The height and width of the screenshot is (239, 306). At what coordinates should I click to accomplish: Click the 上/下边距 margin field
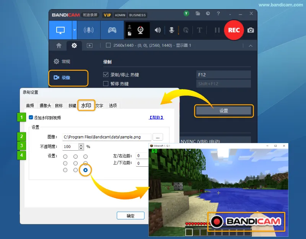click(x=142, y=163)
